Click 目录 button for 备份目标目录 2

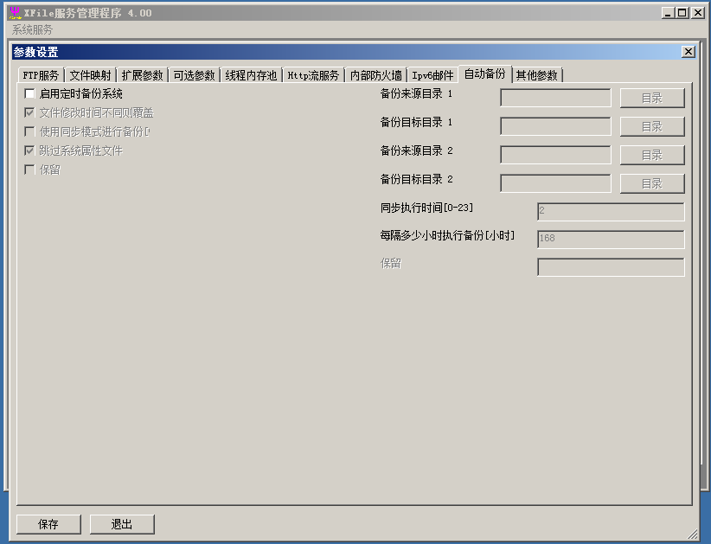tap(651, 183)
